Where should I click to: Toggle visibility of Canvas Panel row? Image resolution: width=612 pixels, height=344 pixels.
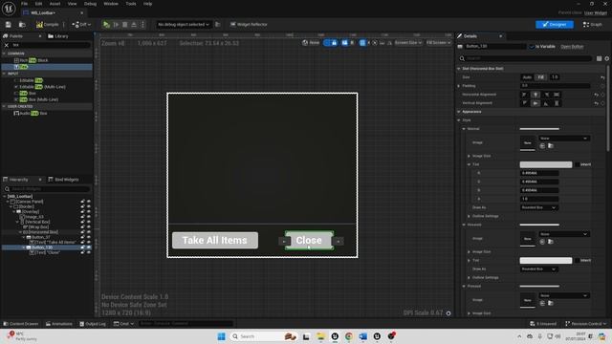89,202
